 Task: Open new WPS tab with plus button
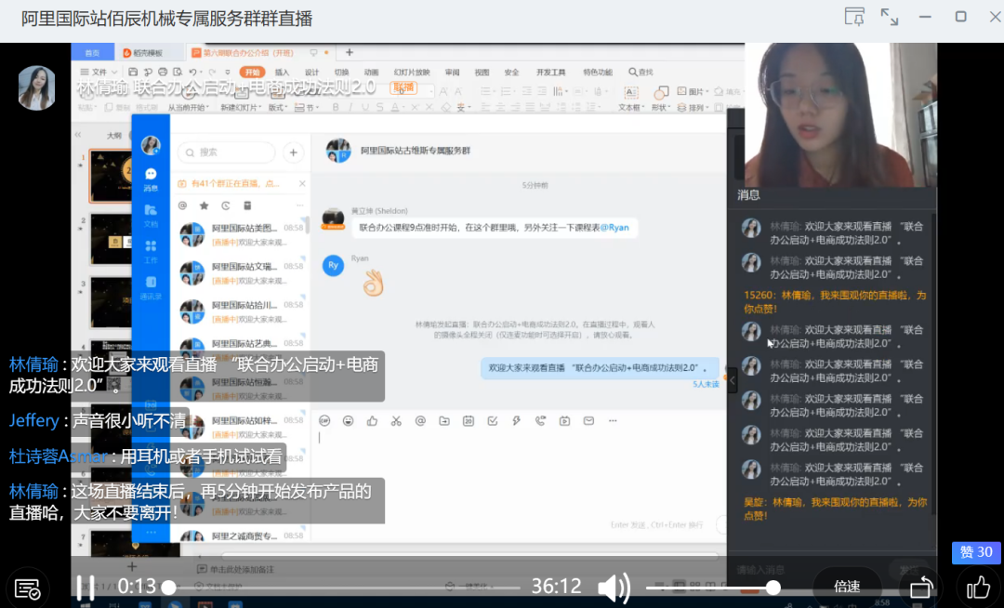click(x=349, y=52)
